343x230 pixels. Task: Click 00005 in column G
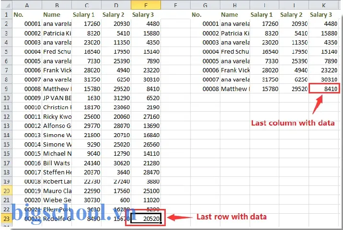205,61
